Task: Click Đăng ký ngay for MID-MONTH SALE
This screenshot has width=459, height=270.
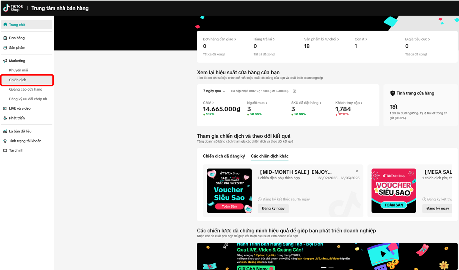Action: coord(273,209)
